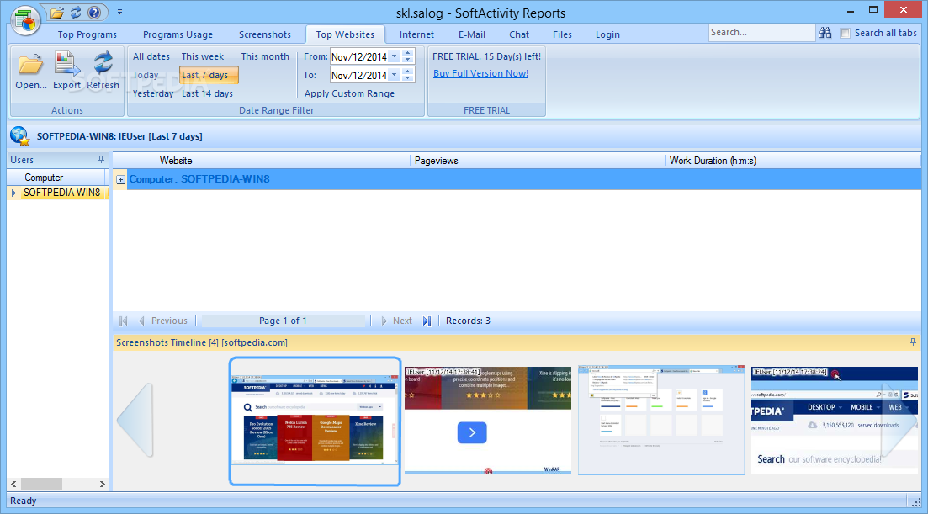Select Last 14 days filter

pos(207,93)
